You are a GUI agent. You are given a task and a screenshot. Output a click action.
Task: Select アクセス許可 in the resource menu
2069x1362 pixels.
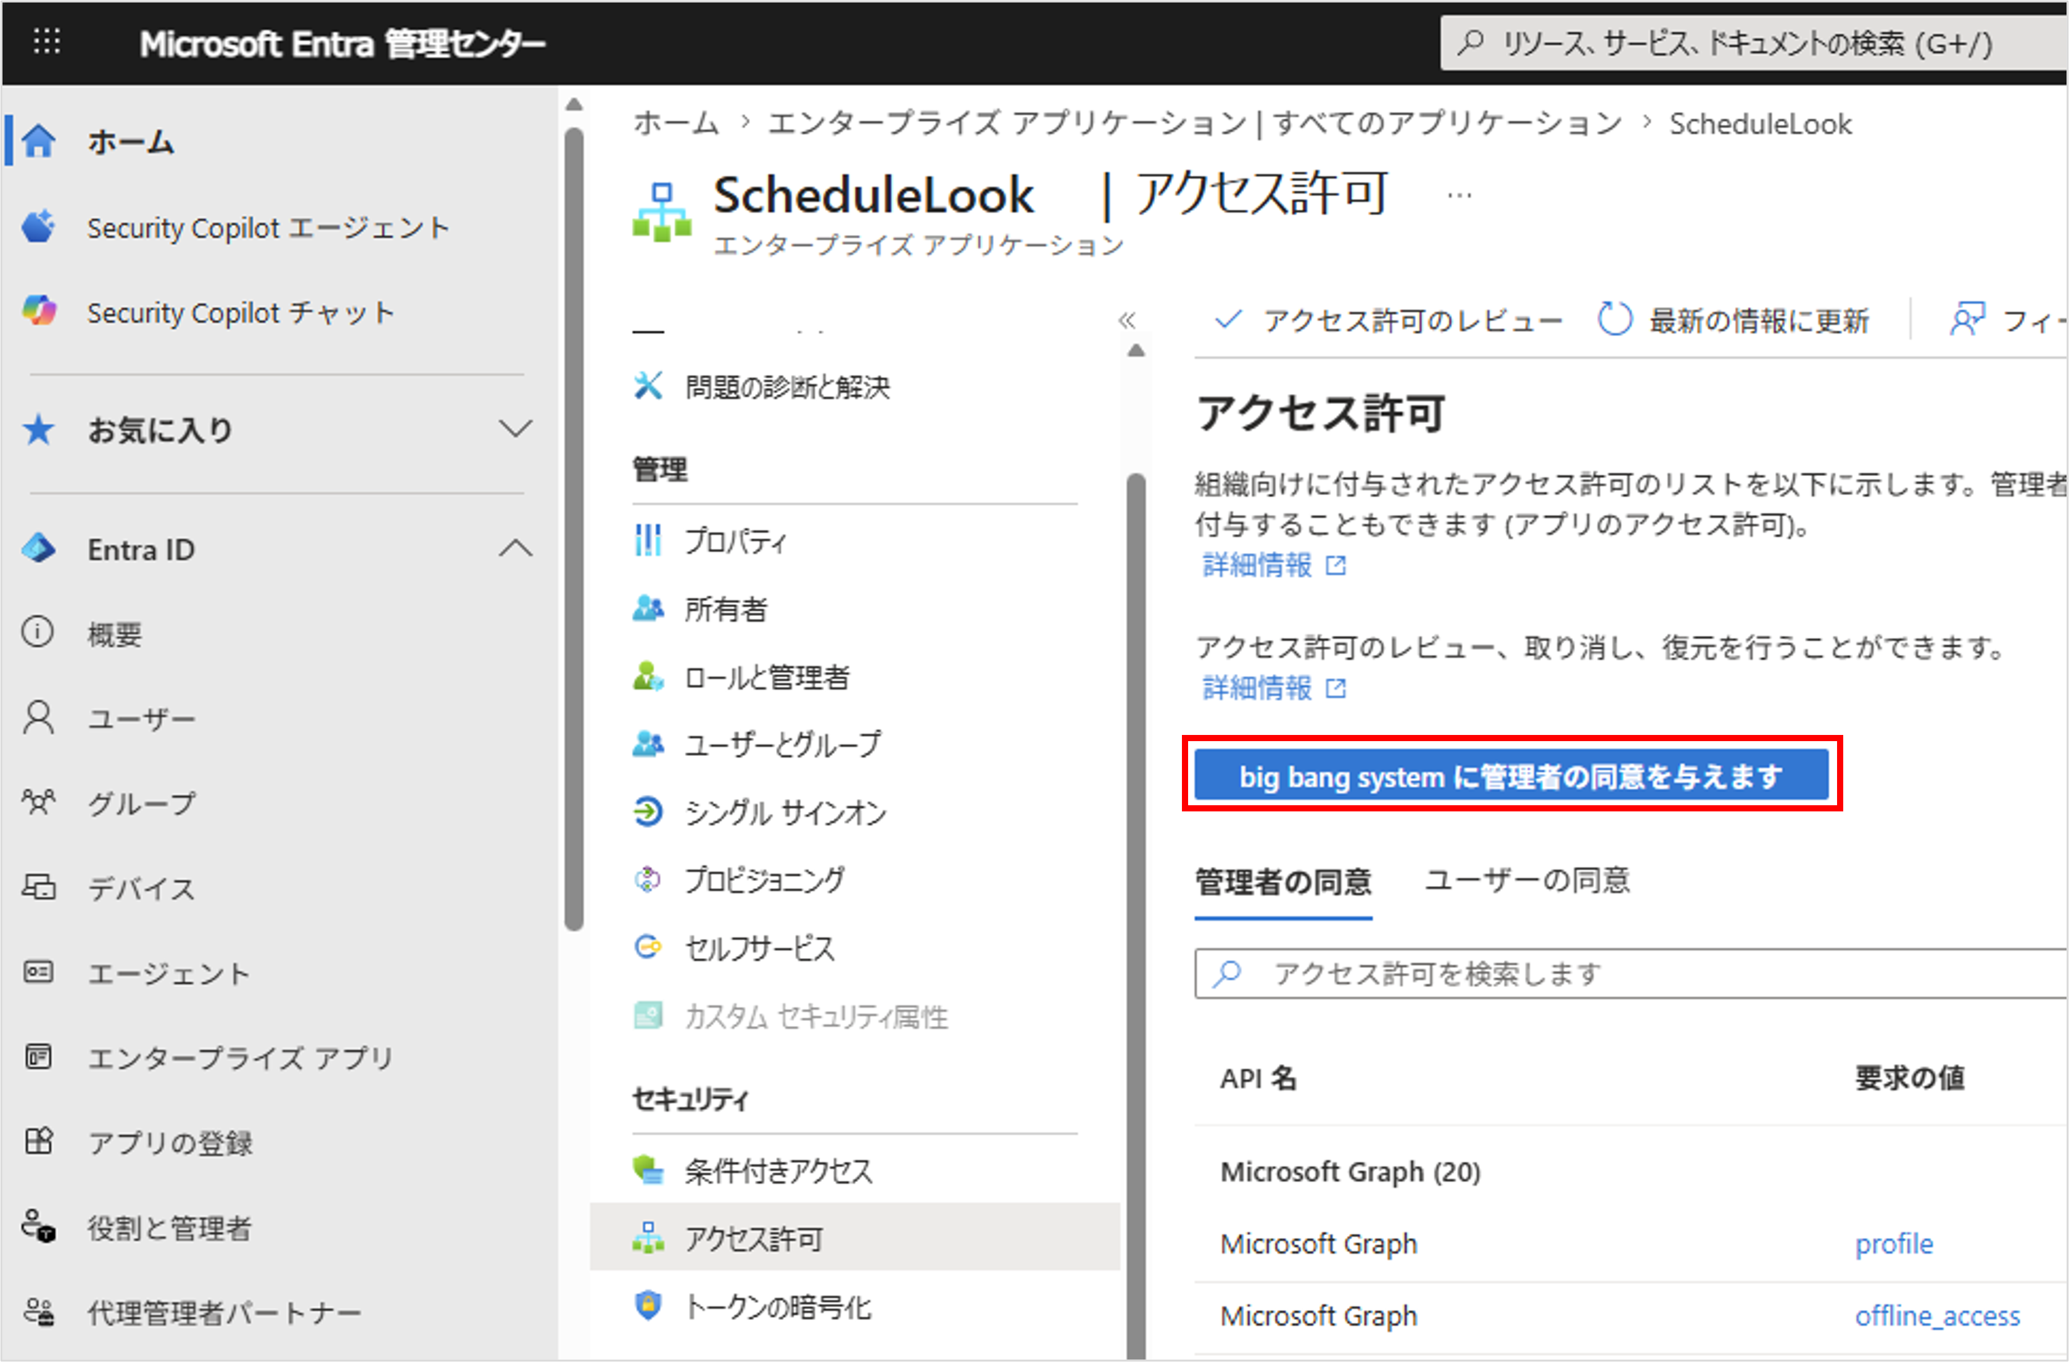[x=854, y=1237]
